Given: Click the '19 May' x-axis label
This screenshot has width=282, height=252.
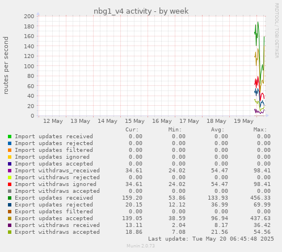Looking at the screenshot, I should click(243, 121).
